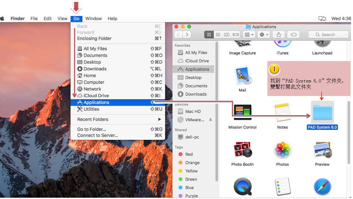
Task: Launch the Safari compass icon
Action: (323, 187)
